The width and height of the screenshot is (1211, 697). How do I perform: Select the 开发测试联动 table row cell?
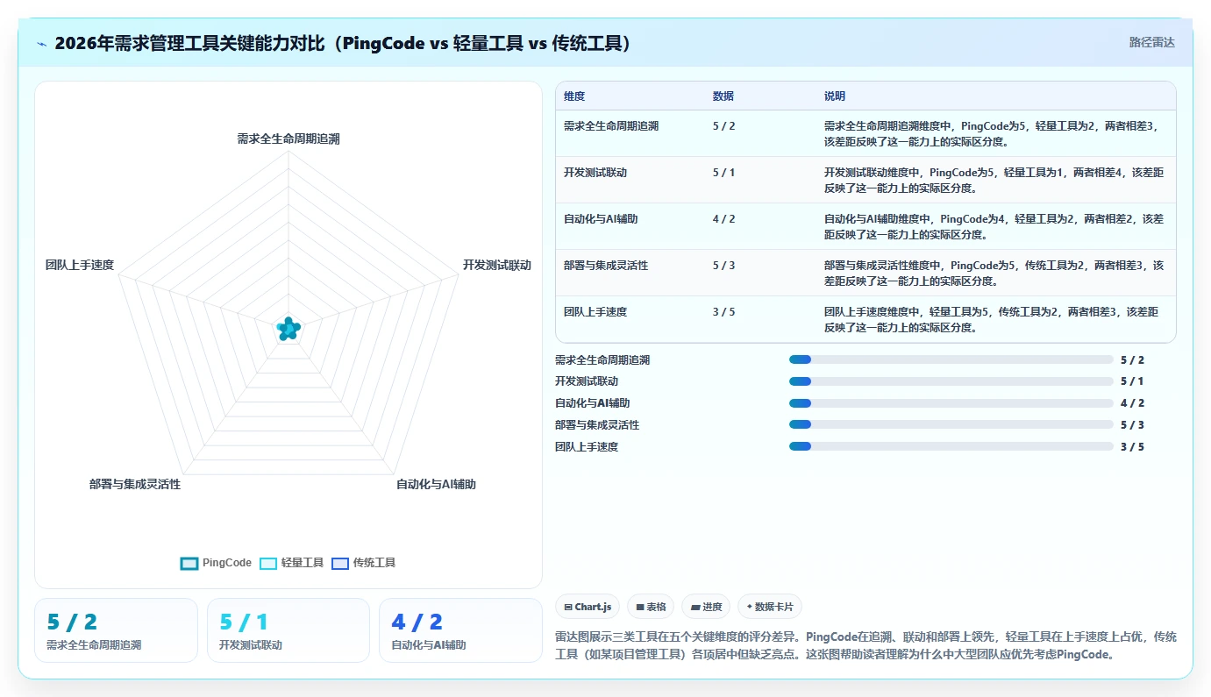click(x=595, y=172)
